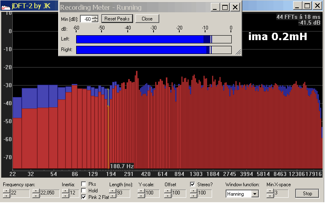Increase the Y-scale value
This screenshot has width=332, height=203.
click(x=141, y=191)
